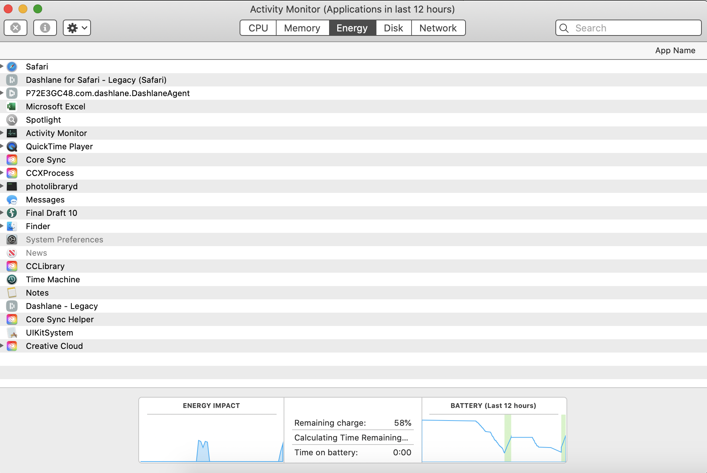Click the 'Time on battery:' label
The width and height of the screenshot is (707, 473).
point(326,452)
